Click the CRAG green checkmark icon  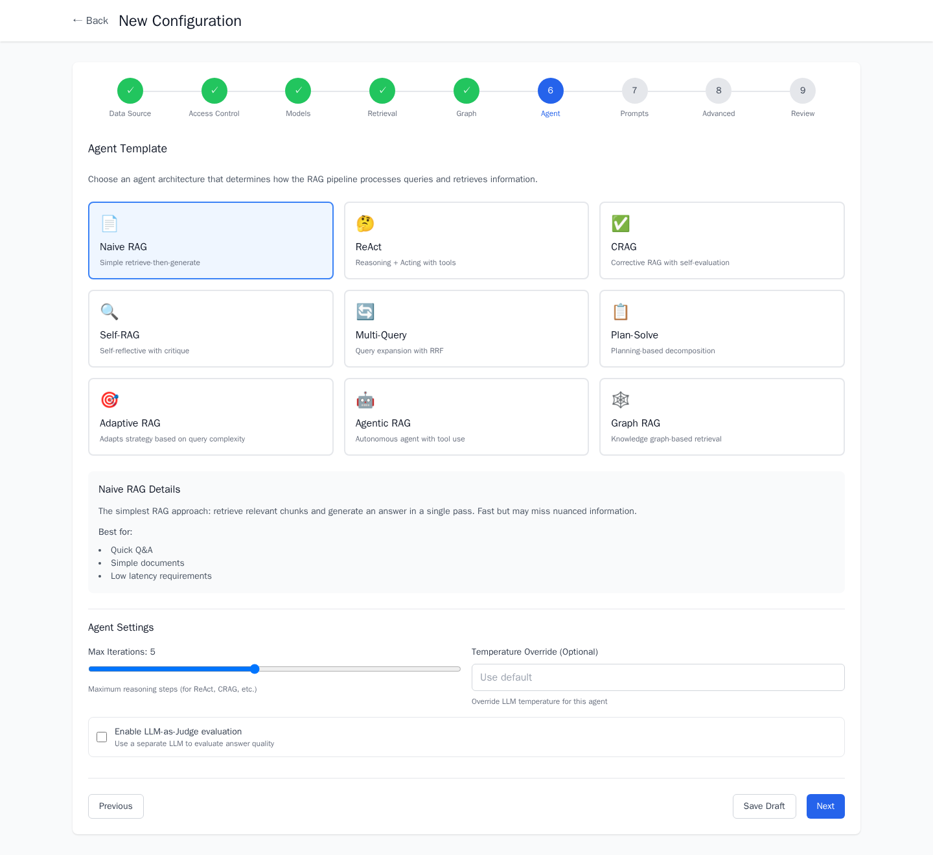(x=621, y=224)
